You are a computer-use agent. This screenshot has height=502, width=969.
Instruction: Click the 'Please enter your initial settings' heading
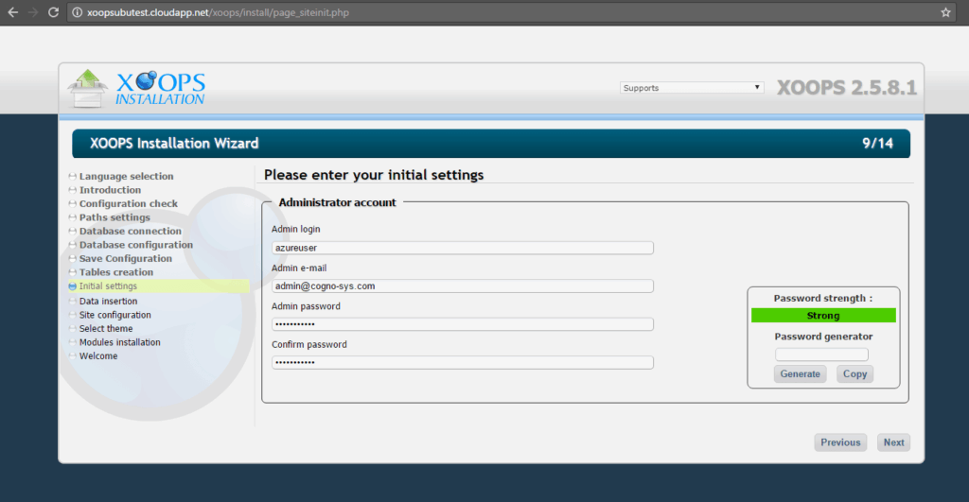point(374,175)
